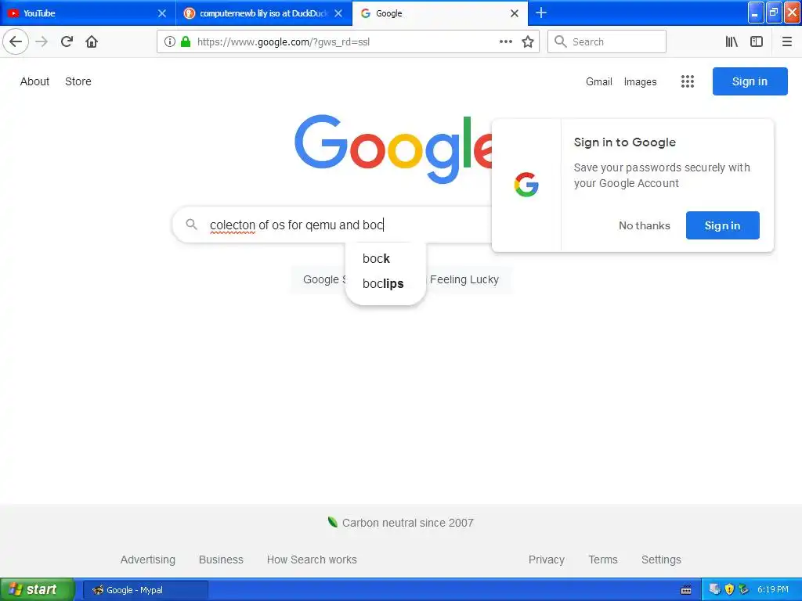Reload the current page
Image resolution: width=802 pixels, height=601 pixels.
coord(67,41)
